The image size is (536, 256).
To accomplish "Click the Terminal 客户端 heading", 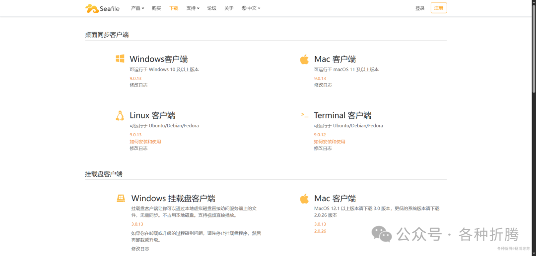I will 342,115.
